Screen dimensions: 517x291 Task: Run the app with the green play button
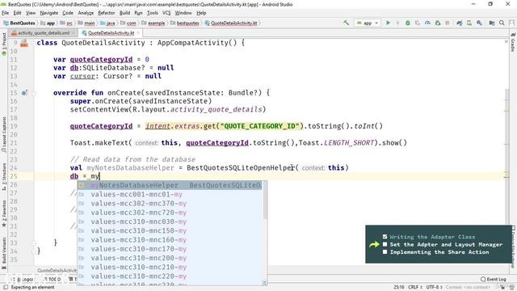388,23
